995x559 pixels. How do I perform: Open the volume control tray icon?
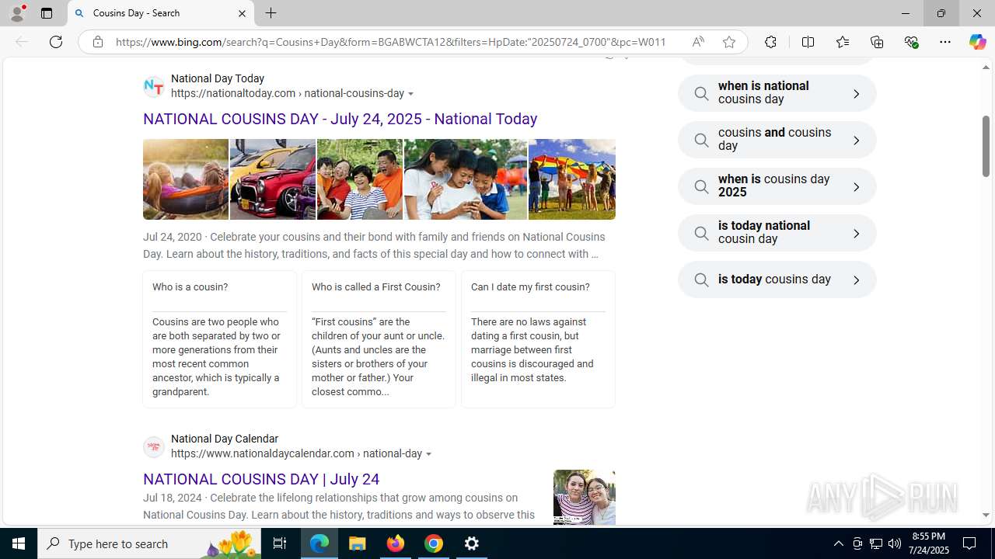[895, 543]
